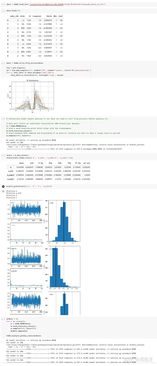Click rt value 0.857 in row 8
This screenshot has height=366, width=157.
[29, 52]
